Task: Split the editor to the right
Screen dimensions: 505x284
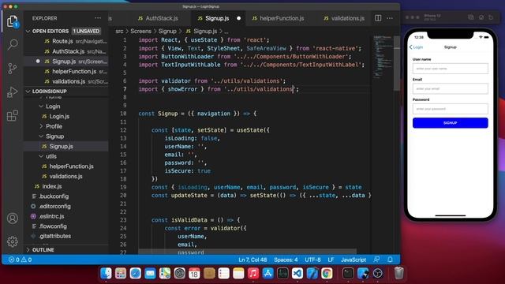Action: (378, 18)
